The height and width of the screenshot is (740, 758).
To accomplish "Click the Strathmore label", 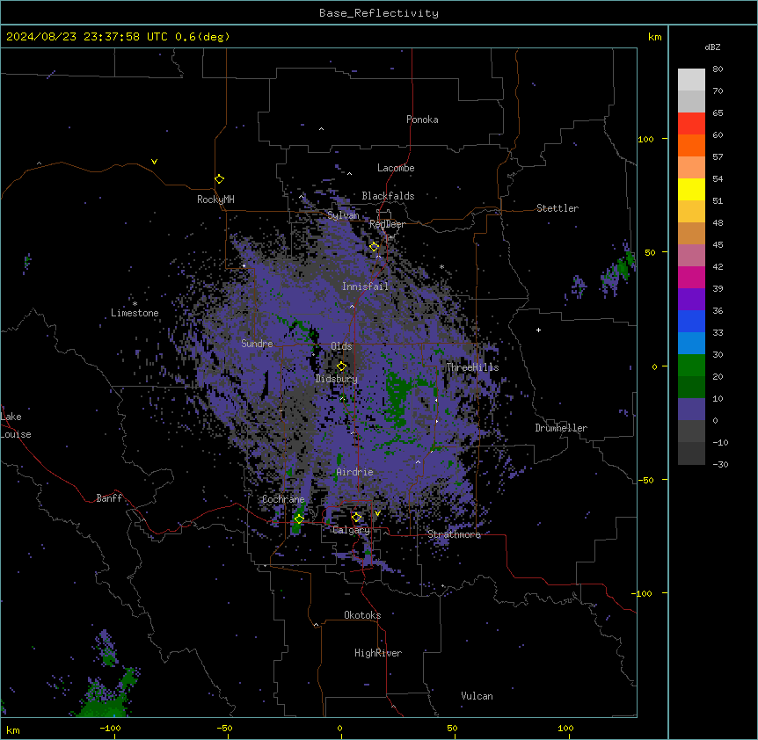I will coord(454,534).
